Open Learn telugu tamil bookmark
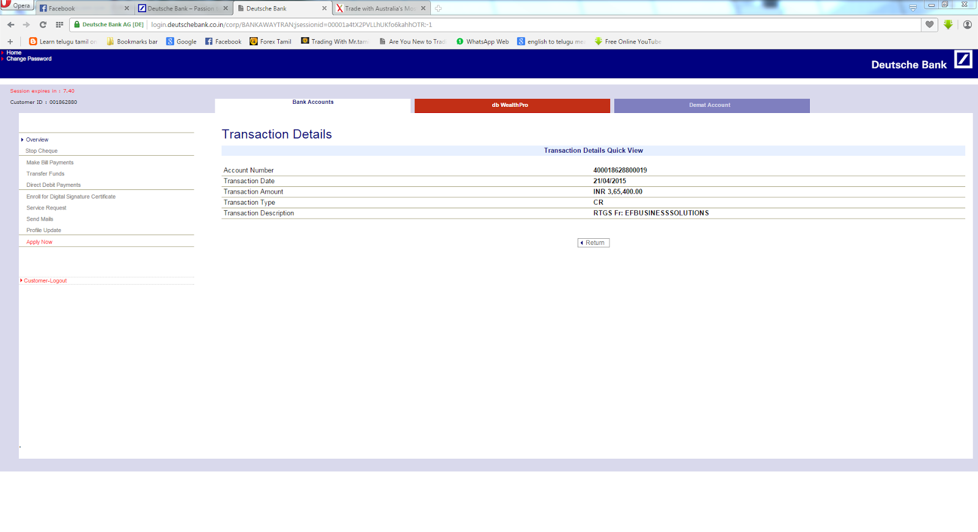Screen dimensions: 978x532 click(63, 42)
